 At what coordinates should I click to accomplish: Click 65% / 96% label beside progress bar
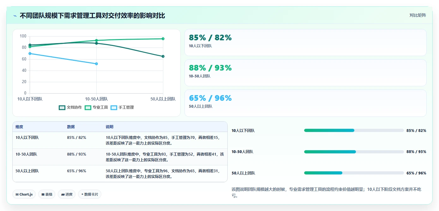pyautogui.click(x=416, y=173)
